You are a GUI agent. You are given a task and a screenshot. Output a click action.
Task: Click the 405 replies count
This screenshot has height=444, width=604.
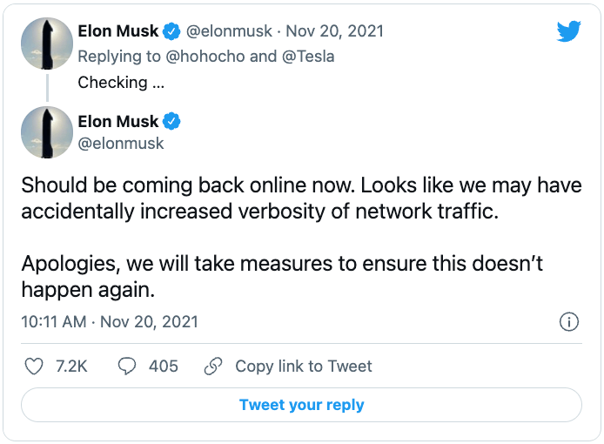tap(164, 366)
